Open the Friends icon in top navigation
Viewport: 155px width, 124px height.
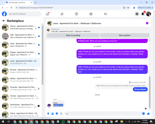pos(62,14)
